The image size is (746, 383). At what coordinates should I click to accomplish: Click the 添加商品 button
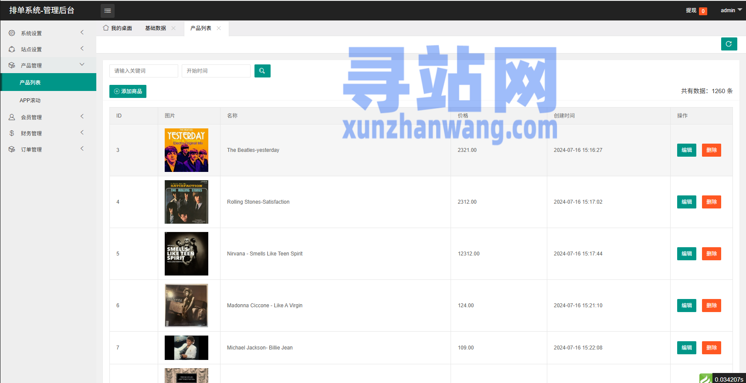[128, 91]
